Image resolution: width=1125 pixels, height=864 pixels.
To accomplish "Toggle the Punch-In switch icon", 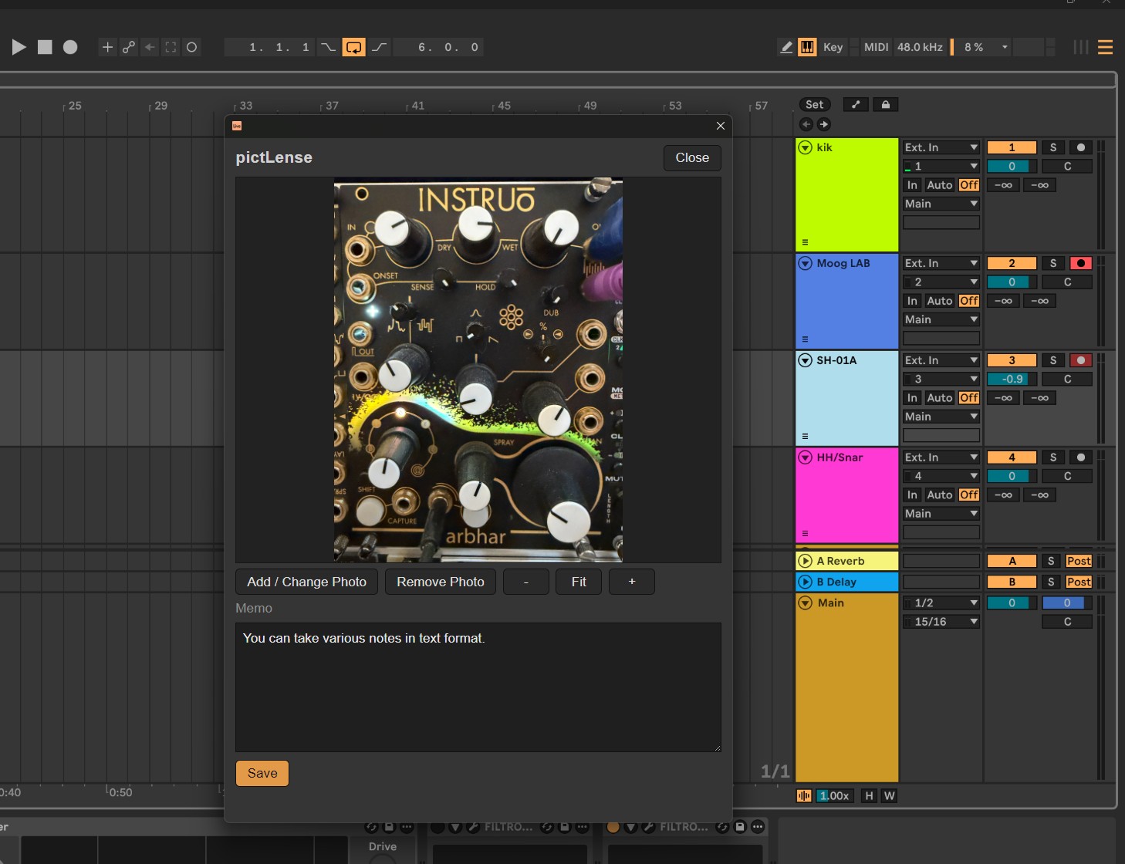I will [x=328, y=47].
